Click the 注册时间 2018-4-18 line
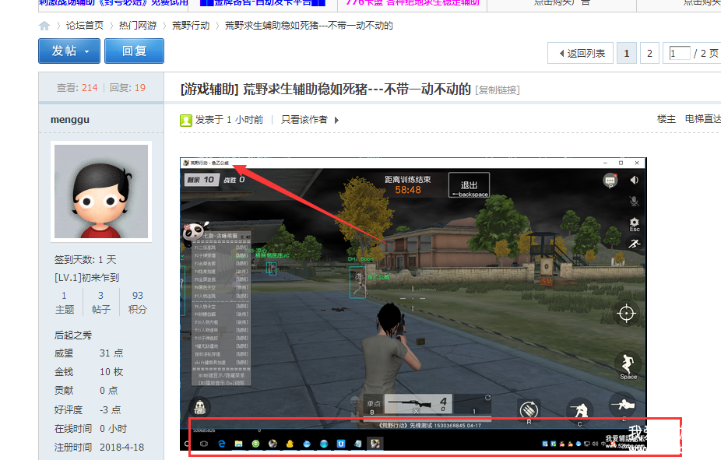721x460 pixels. point(100,447)
